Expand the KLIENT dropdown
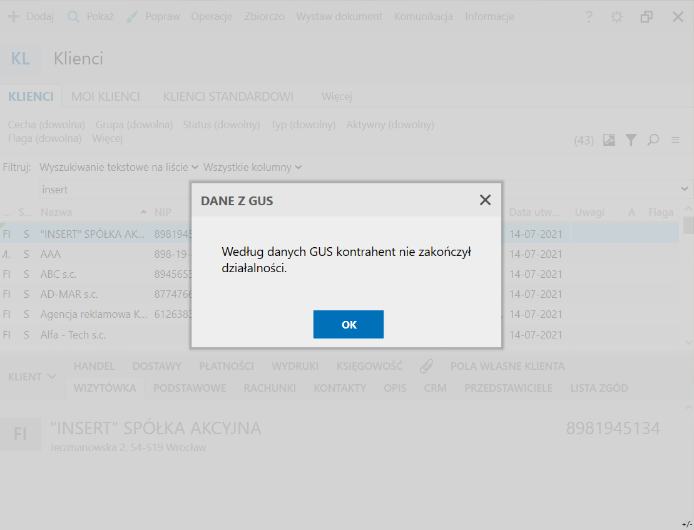This screenshot has height=530, width=694. point(32,377)
